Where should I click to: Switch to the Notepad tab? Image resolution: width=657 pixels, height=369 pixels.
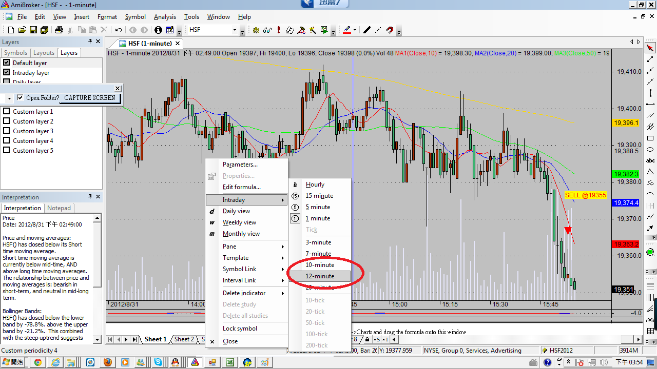tap(60, 208)
